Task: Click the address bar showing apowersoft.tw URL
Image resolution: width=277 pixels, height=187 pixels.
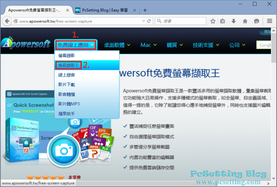Action: pyautogui.click(x=78, y=20)
